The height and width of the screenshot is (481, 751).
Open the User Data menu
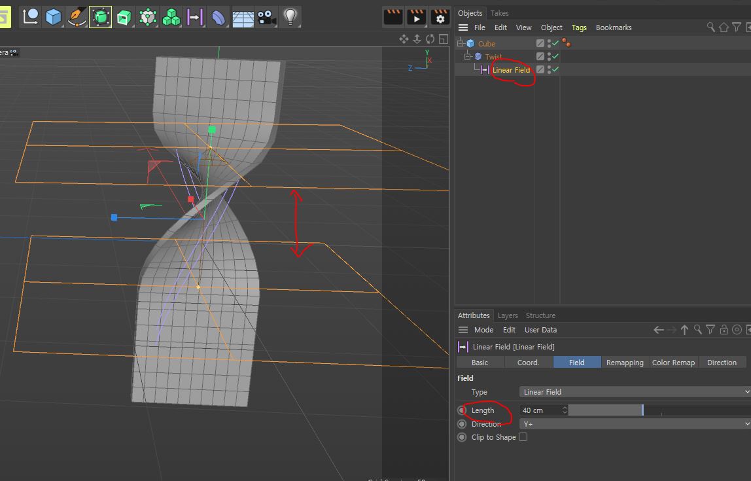point(541,330)
